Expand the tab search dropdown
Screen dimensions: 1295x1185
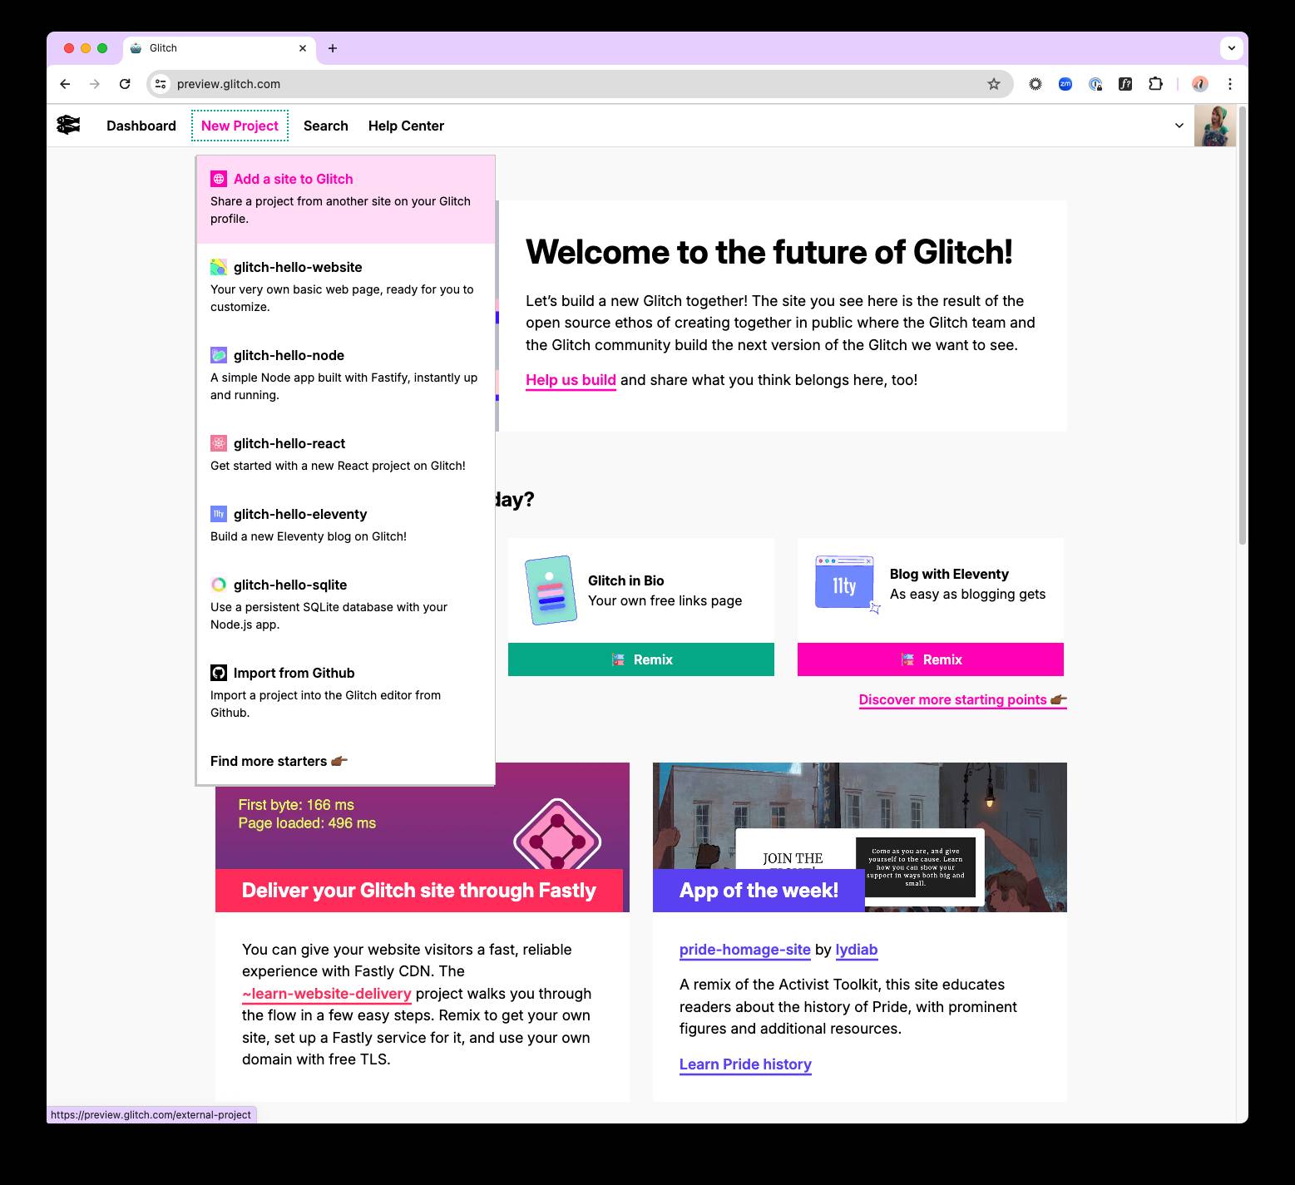pos(1231,48)
